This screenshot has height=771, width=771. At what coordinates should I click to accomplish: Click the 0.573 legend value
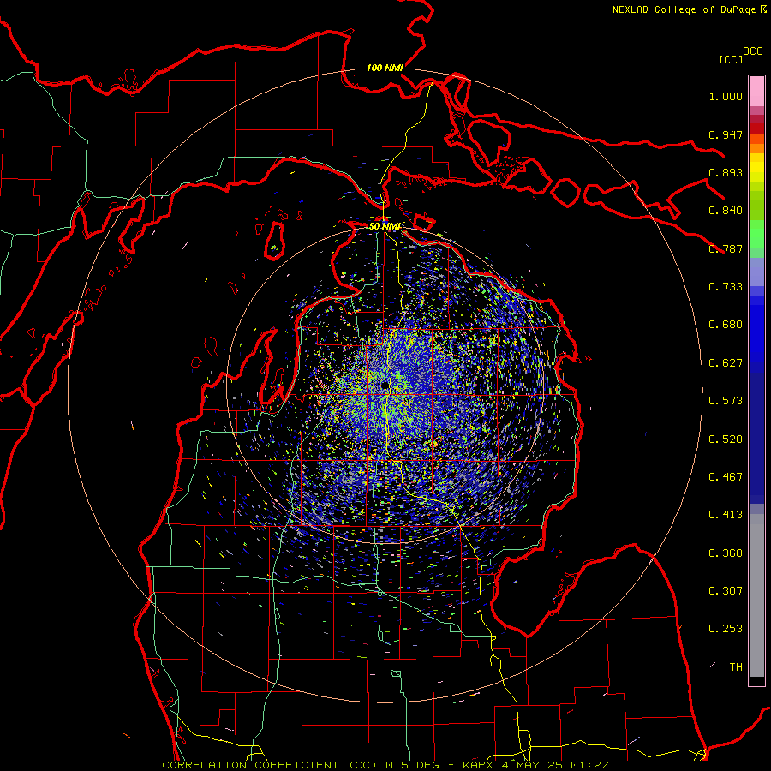726,401
